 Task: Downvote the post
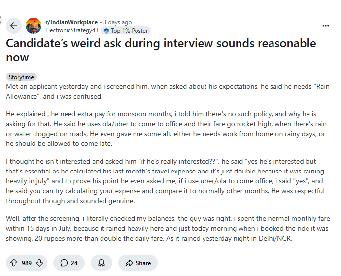click(x=39, y=263)
